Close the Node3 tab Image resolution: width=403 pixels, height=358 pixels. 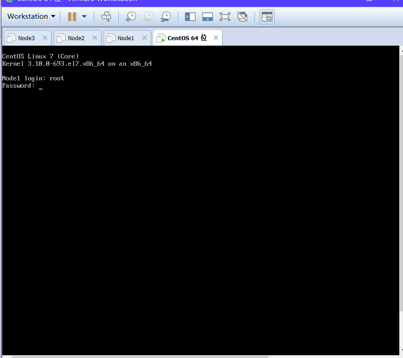(45, 38)
